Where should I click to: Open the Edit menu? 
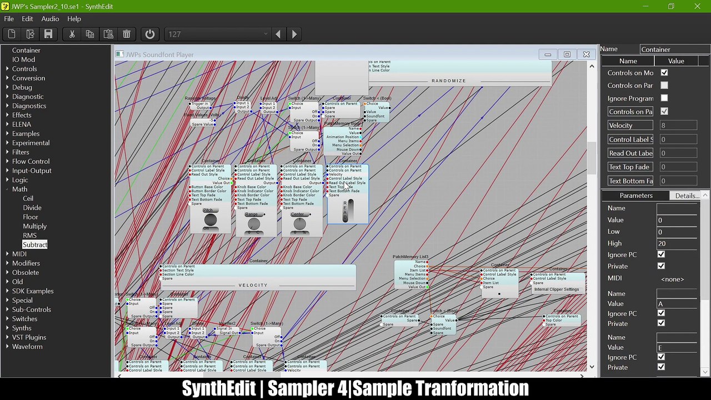(x=27, y=19)
